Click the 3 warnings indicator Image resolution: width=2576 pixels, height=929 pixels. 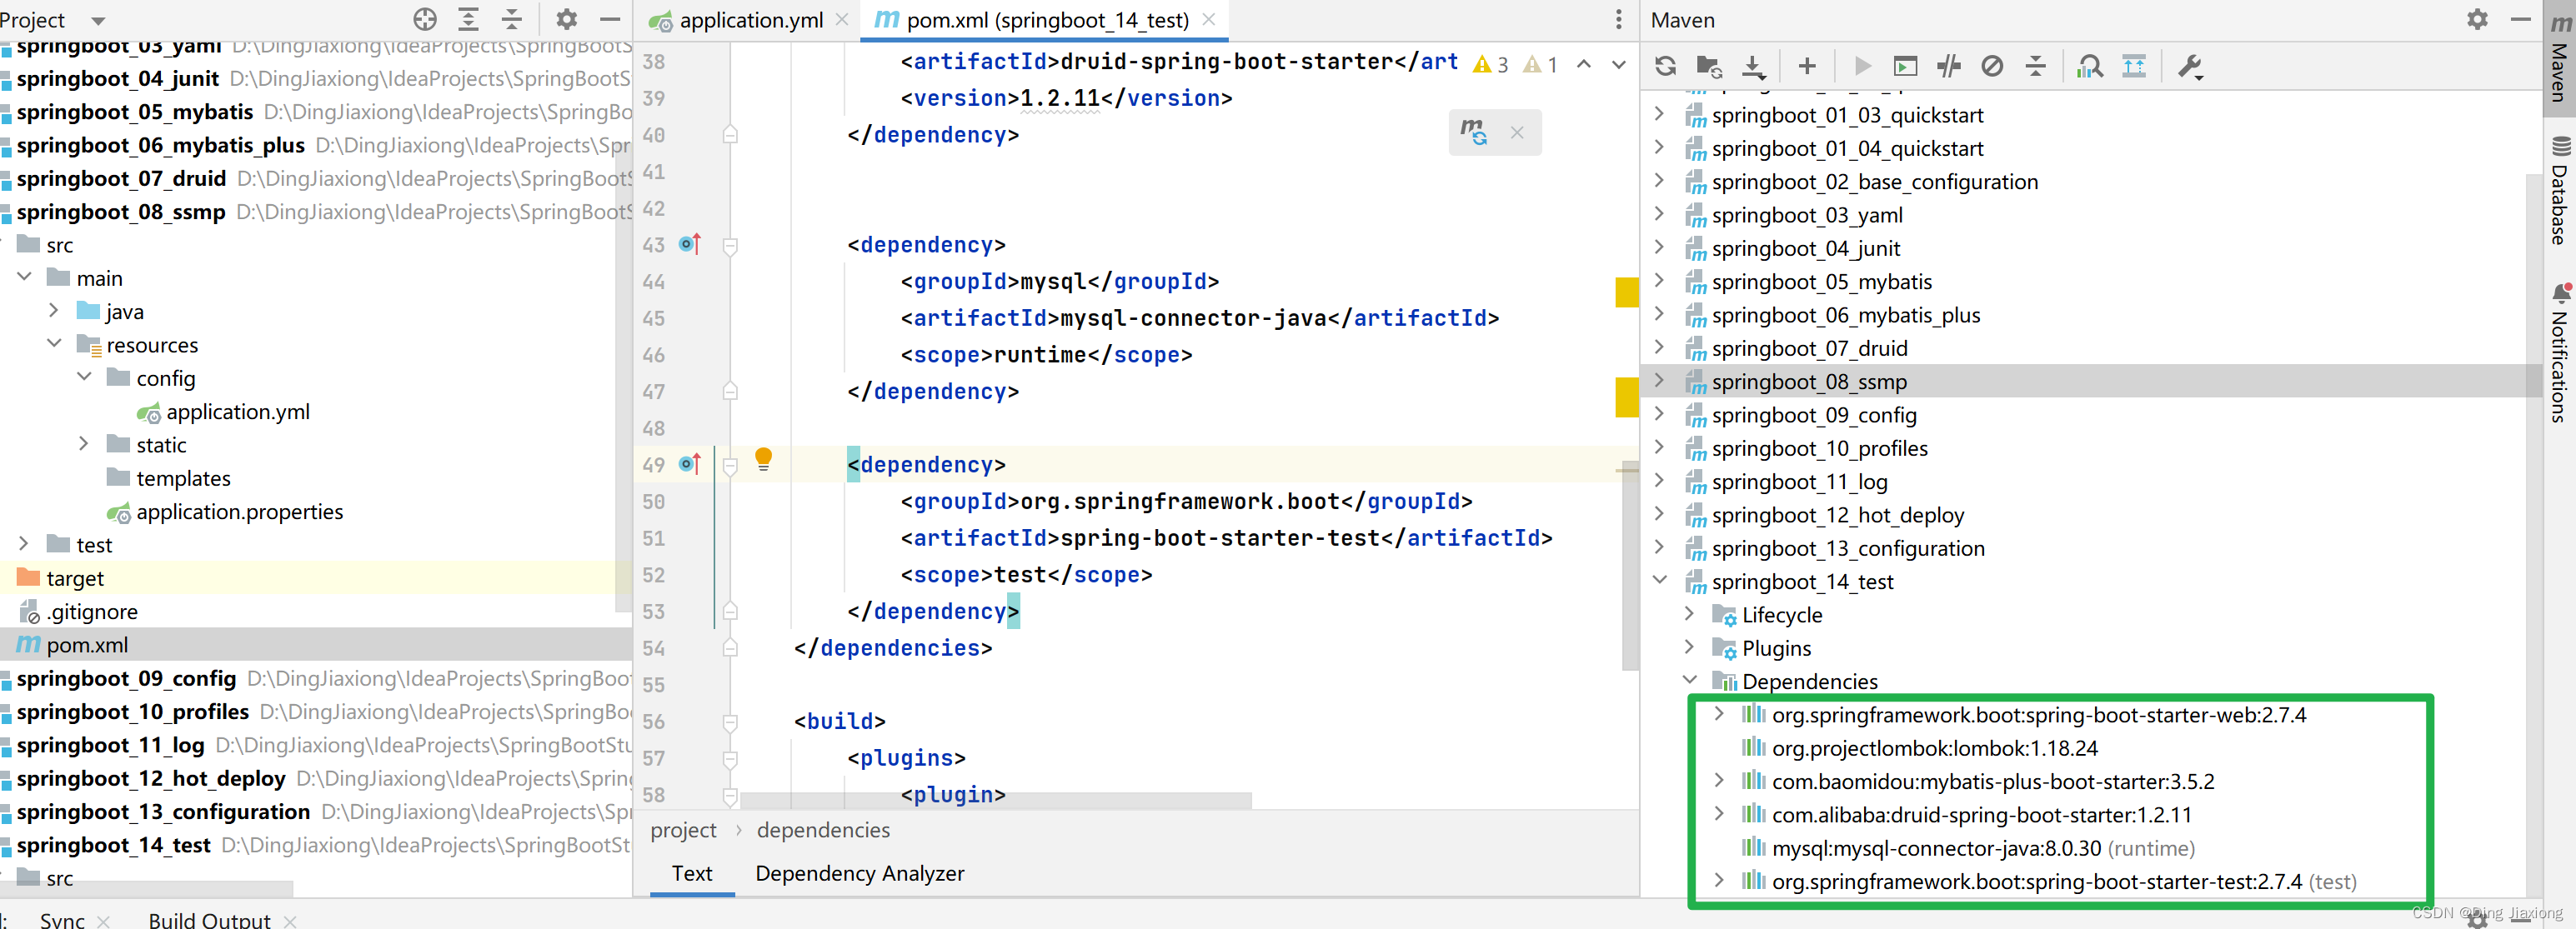click(x=1490, y=64)
